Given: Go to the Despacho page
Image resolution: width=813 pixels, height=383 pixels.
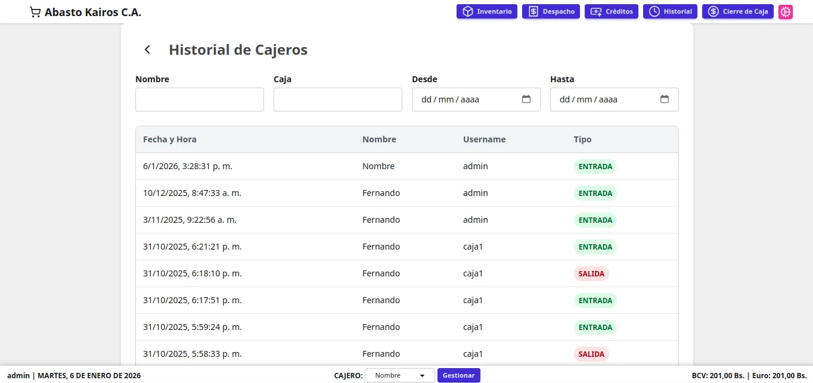Looking at the screenshot, I should coord(551,12).
